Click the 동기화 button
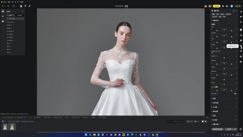Viewport: 243px width, 137px height. tap(229, 129)
